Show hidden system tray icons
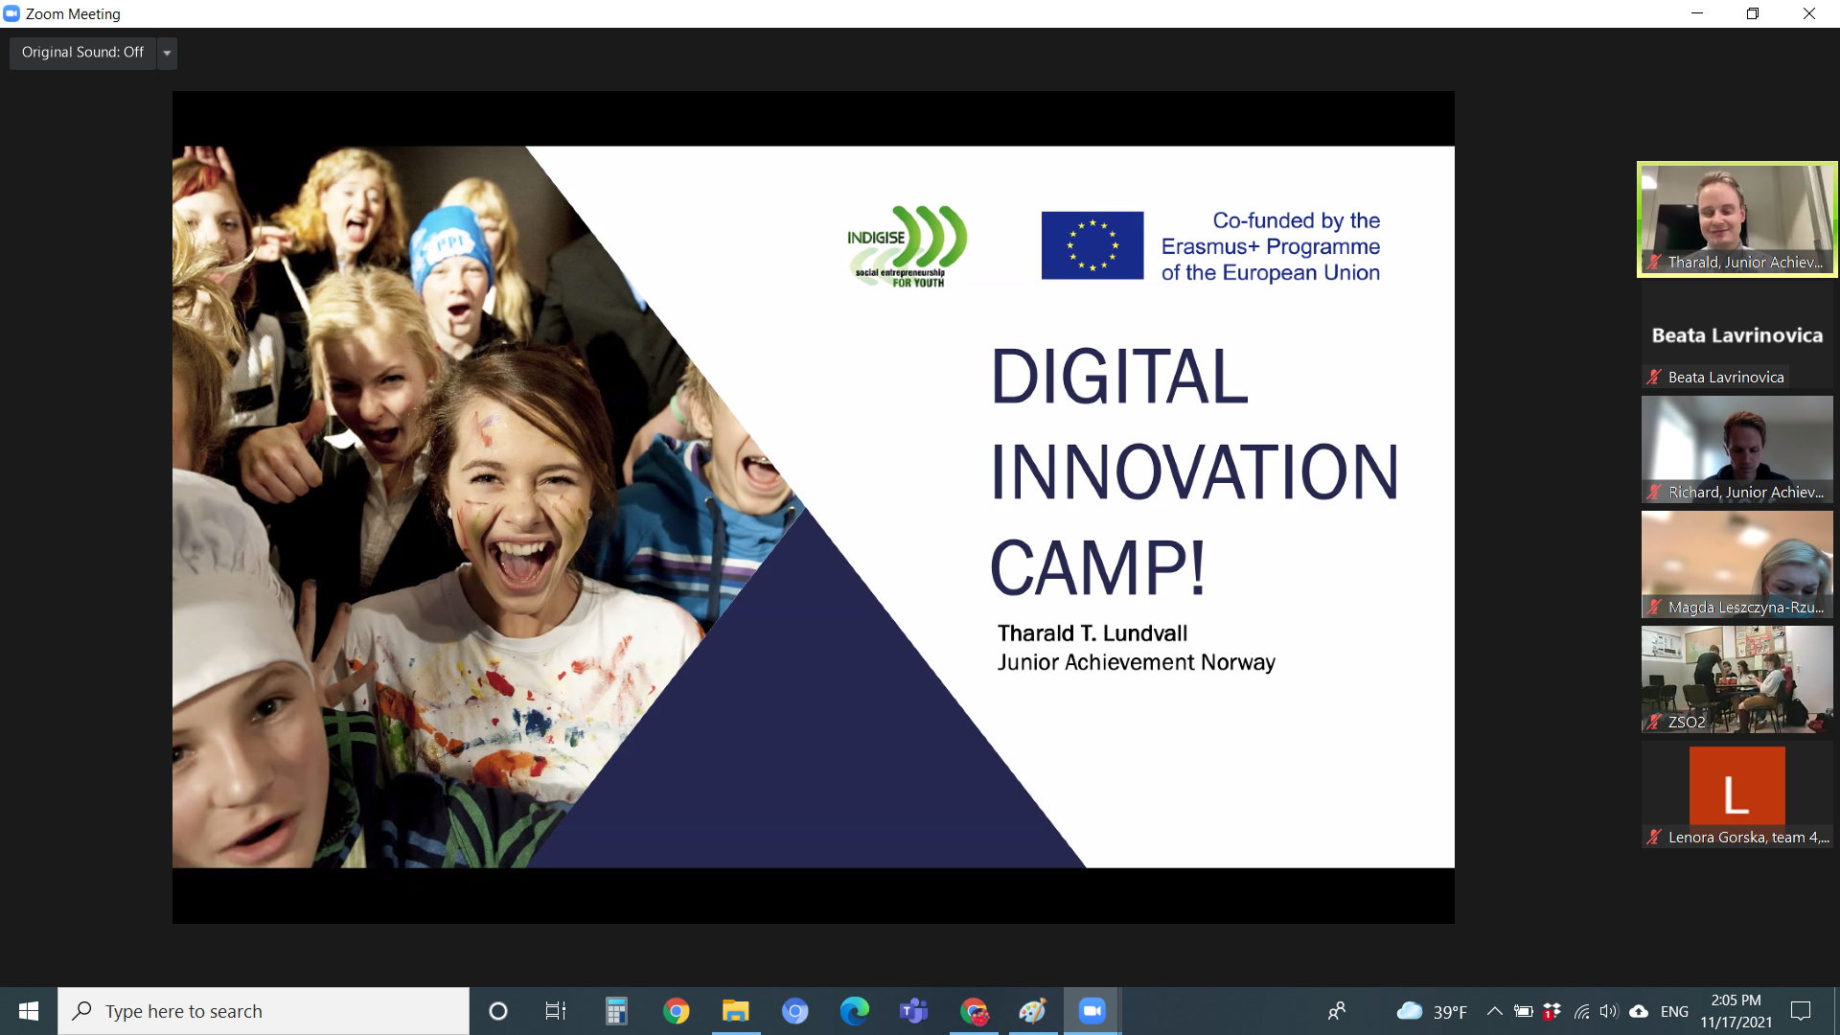Viewport: 1840px width, 1035px height. coord(1494,1011)
